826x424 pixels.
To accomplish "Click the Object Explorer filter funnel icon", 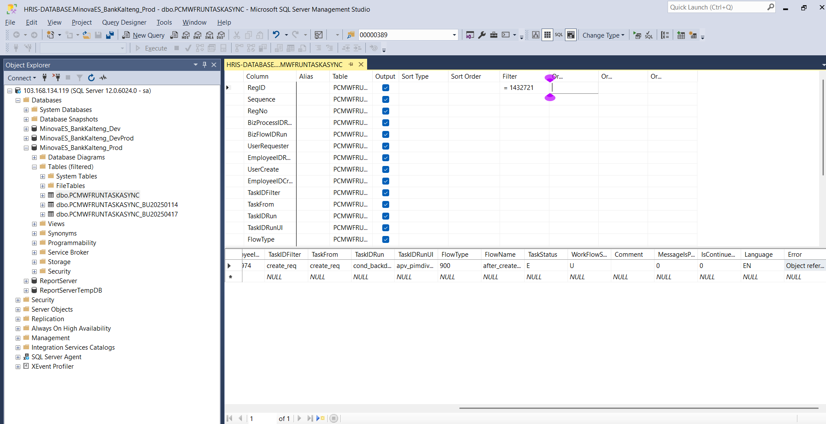I will tap(80, 78).
